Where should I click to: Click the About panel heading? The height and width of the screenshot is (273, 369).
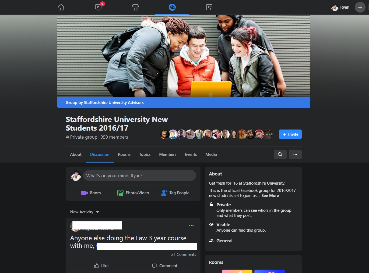tap(216, 174)
